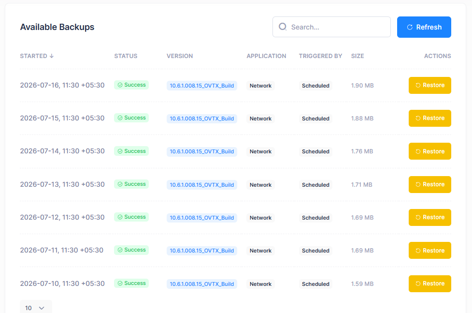
Task: Sort by the STATUS column header
Action: [x=126, y=56]
